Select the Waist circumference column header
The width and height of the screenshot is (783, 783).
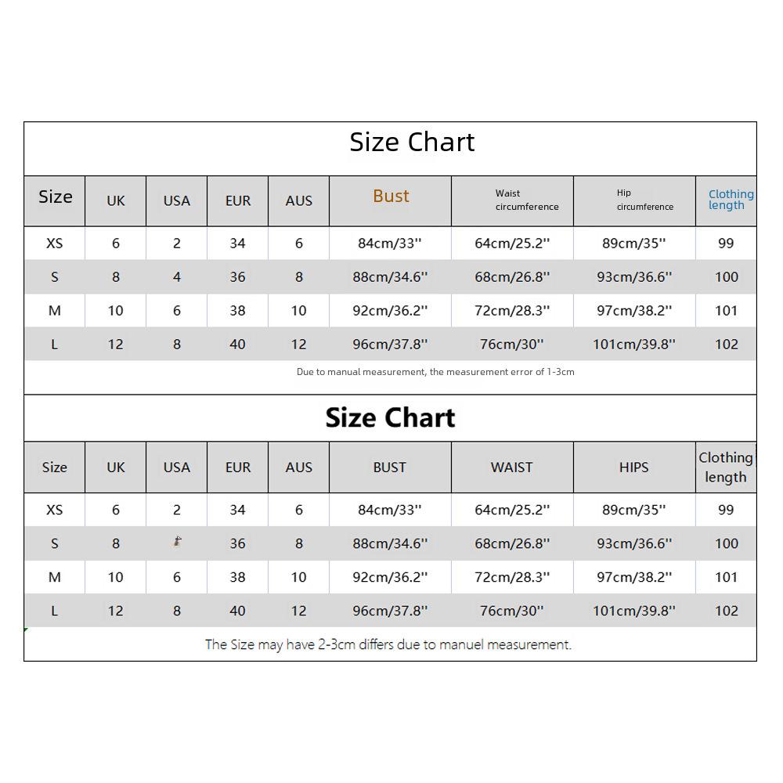(x=526, y=200)
